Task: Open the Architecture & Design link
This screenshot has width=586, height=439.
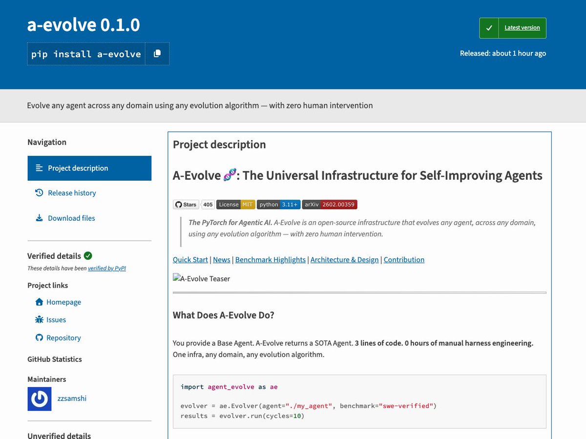Action: [x=345, y=260]
